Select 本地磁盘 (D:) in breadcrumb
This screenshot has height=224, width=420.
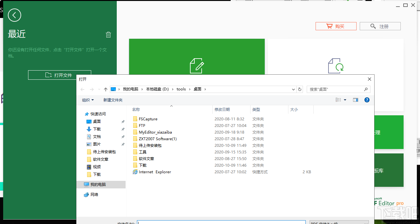pos(157,89)
